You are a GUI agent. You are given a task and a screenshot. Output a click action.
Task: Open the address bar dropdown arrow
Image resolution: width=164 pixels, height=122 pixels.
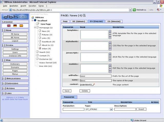click(x=130, y=10)
